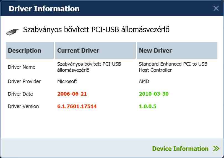Viewport: 224px width, 158px height.
Task: Select the Current Driver column header
Action: click(78, 51)
